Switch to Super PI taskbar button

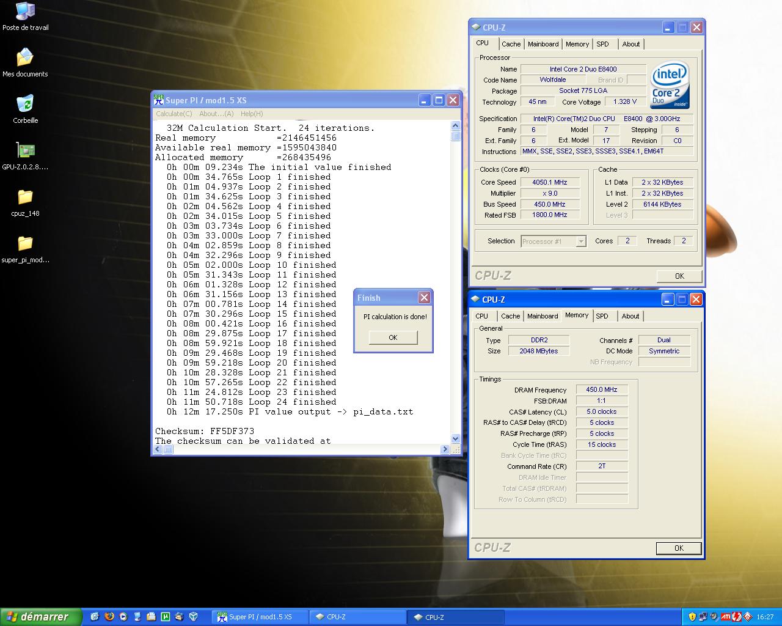(260, 617)
